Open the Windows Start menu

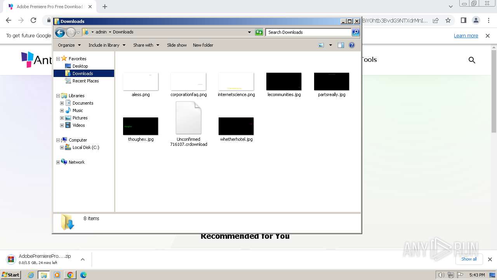pyautogui.click(x=11, y=275)
